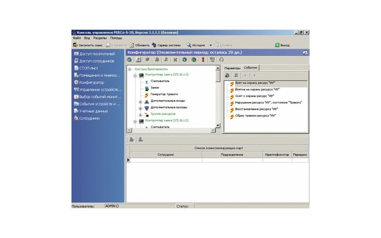
Task: Expand the Дополнительные входы node
Action: 140,100
